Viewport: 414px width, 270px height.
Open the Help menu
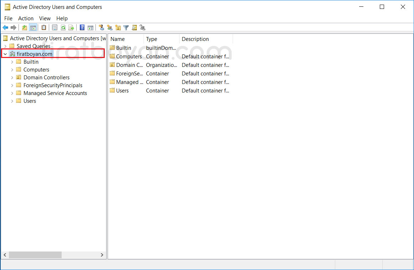click(x=62, y=18)
